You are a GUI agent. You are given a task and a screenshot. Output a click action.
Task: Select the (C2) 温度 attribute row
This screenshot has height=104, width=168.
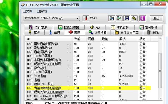[88, 80]
